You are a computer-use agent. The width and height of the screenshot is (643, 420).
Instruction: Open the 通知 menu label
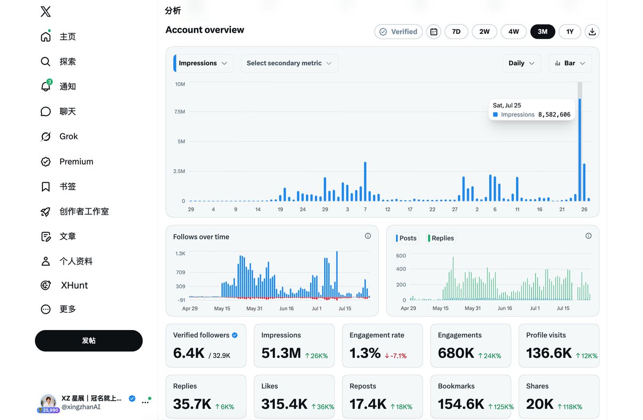[x=68, y=86]
